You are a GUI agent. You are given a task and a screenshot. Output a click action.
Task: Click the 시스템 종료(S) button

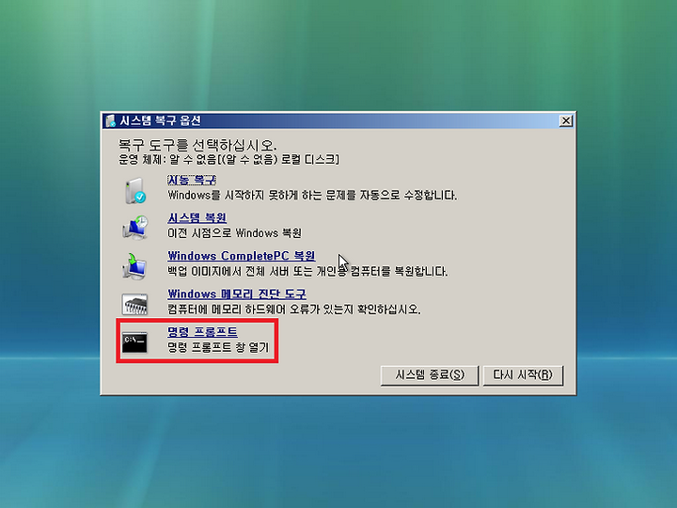coord(430,375)
